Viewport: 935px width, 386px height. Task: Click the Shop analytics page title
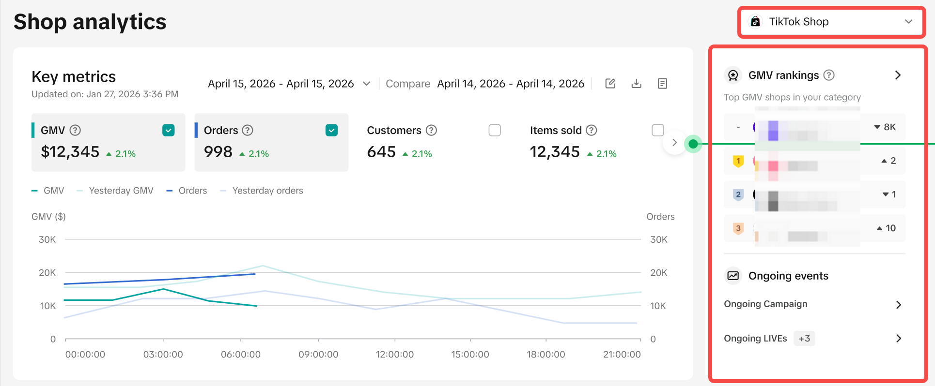click(90, 22)
